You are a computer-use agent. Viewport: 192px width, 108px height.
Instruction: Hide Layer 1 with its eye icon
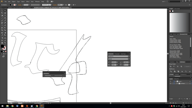[x=171, y=82]
